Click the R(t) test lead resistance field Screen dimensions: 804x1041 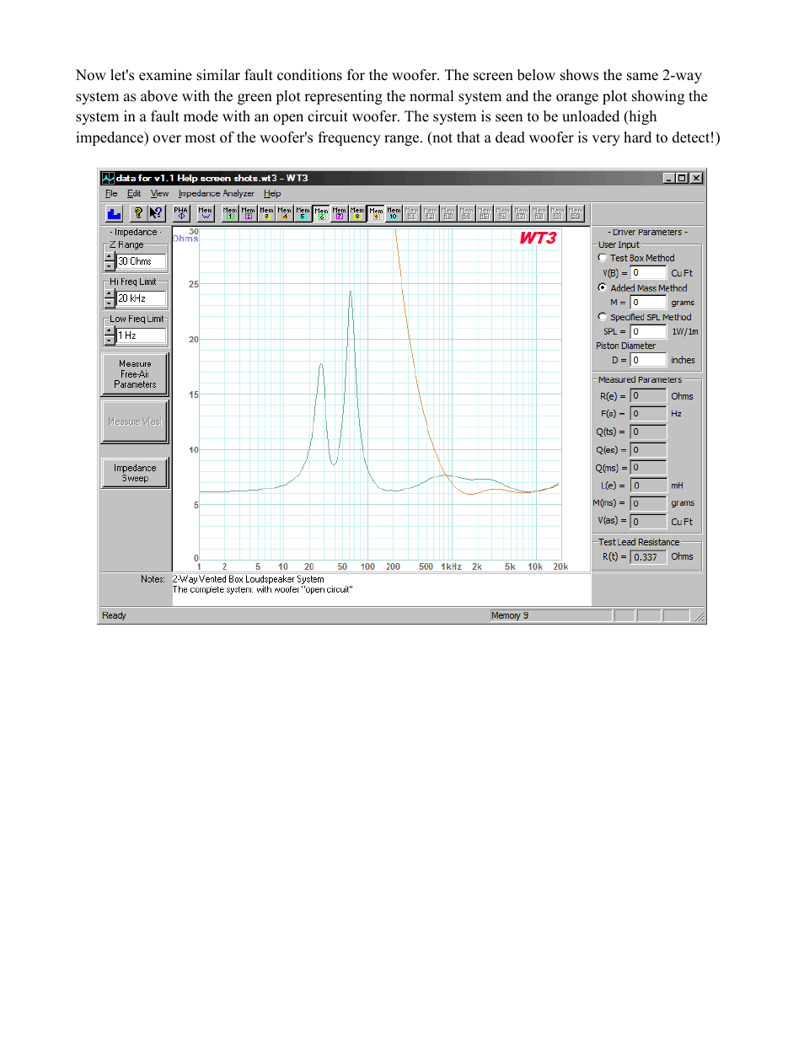(648, 557)
